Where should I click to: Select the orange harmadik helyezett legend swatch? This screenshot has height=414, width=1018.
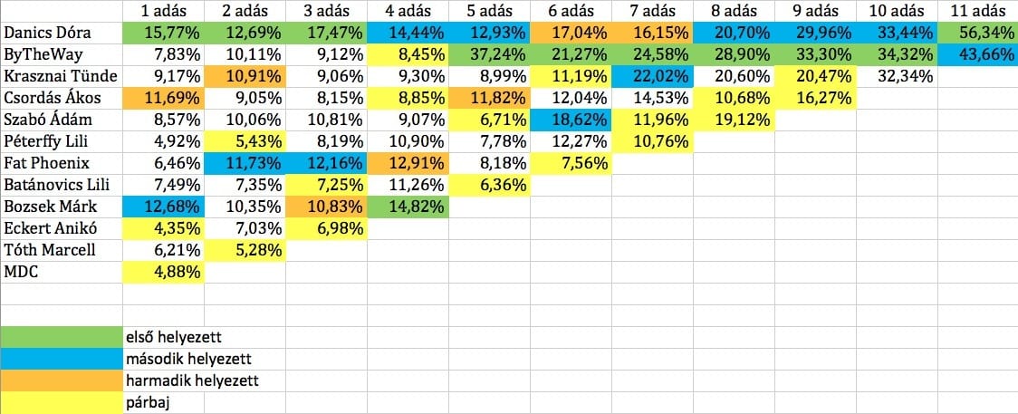tap(61, 380)
